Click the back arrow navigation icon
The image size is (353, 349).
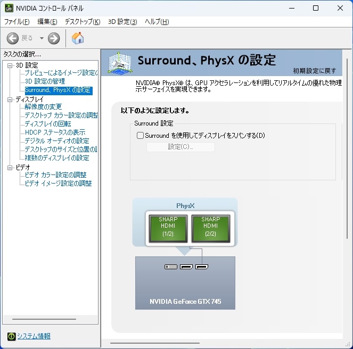[x=12, y=38]
